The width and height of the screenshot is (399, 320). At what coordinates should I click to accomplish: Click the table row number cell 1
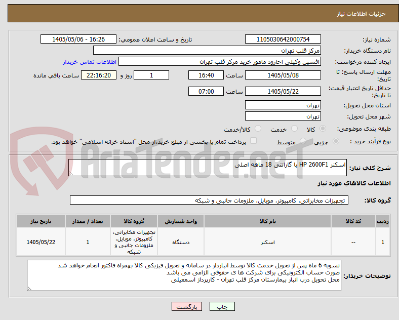pos(383,242)
